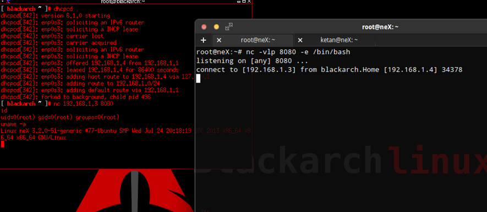Close the ketan@neX terminal tab
Image resolution: width=487 pixels, height=212 pixels.
coord(300,40)
